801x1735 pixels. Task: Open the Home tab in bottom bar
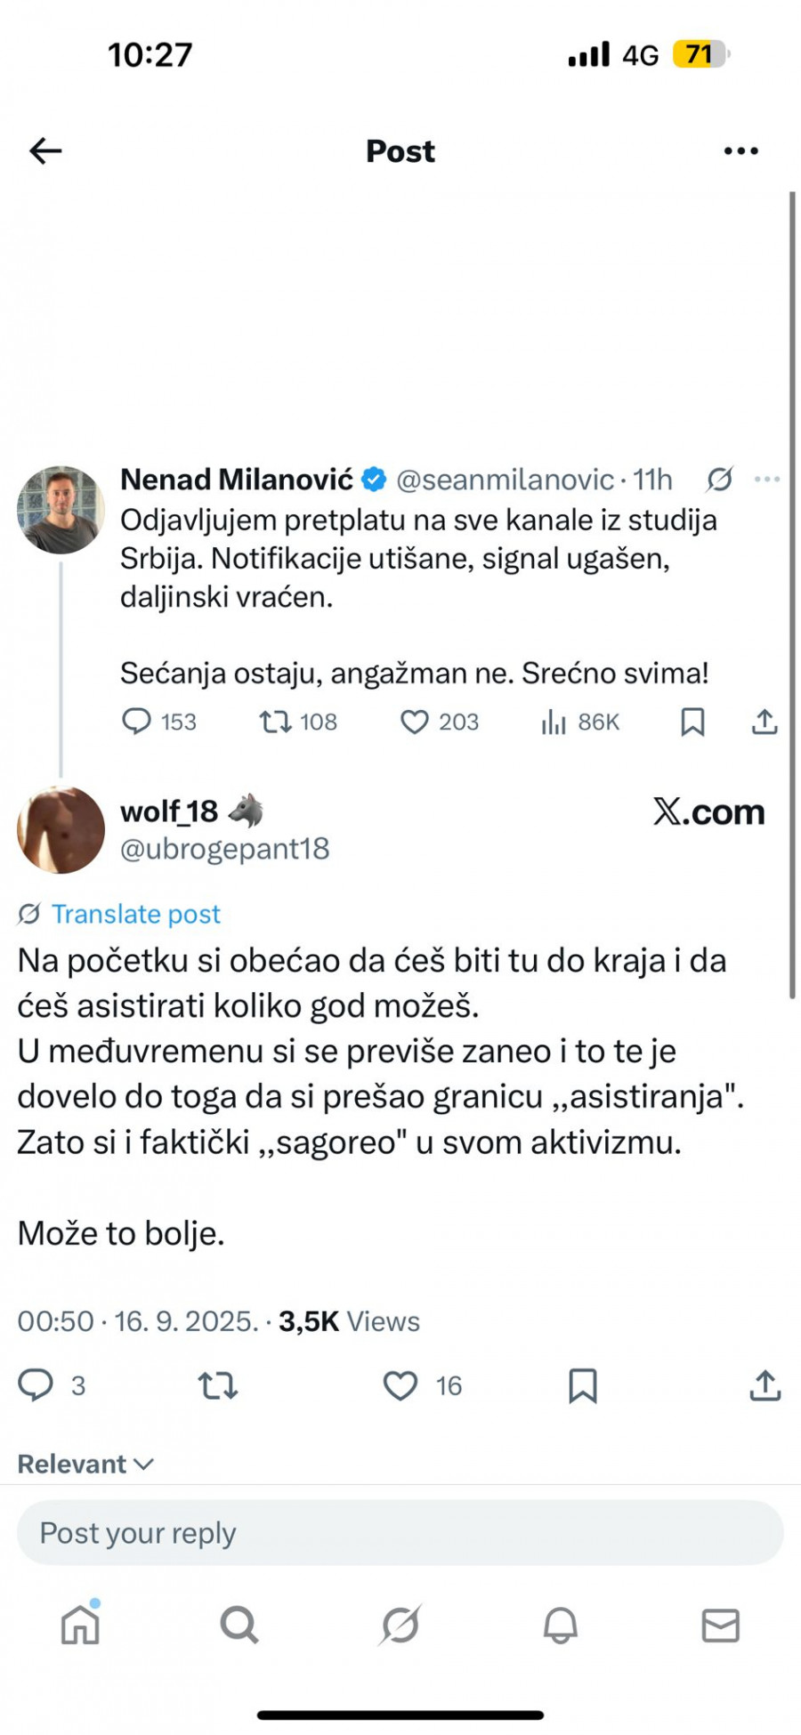(x=80, y=1626)
